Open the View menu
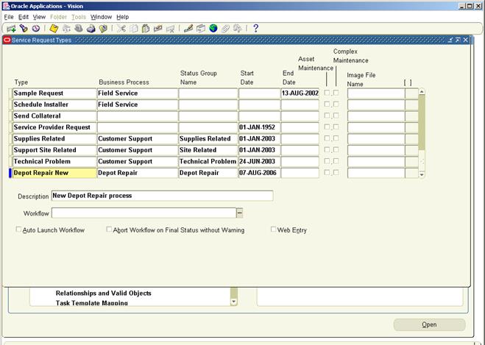This screenshot has height=345, width=485. pyautogui.click(x=39, y=17)
